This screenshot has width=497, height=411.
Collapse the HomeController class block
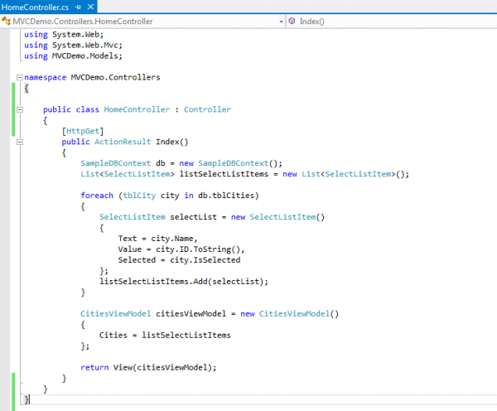(20, 109)
